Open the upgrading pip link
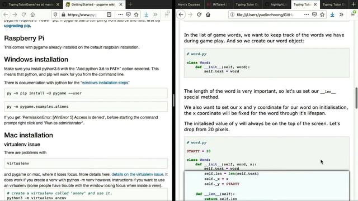Viewport: 358px width, 201px height. pos(17,26)
